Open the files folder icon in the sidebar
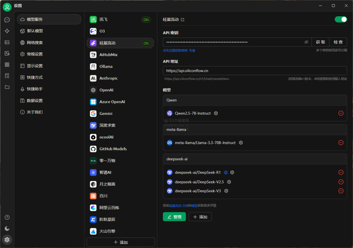This screenshot has width=353, height=248. pyautogui.click(x=7, y=87)
